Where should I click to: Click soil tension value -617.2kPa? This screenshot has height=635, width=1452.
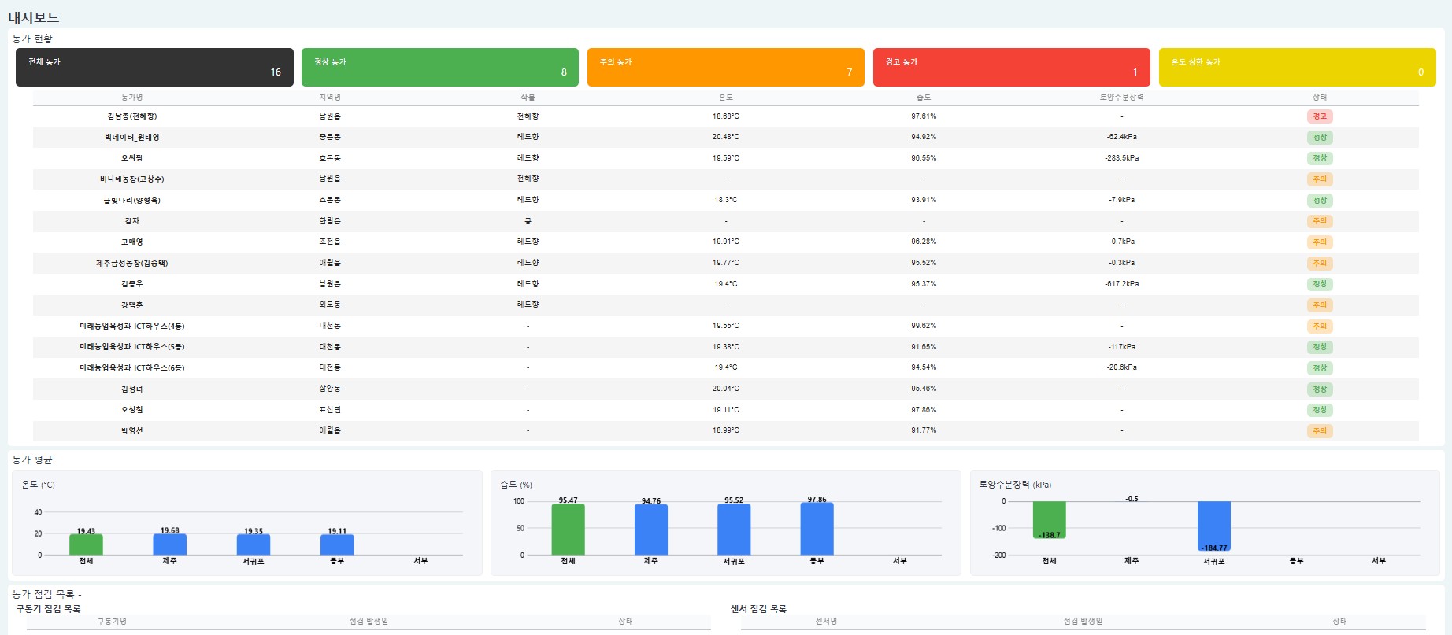coord(1122,284)
